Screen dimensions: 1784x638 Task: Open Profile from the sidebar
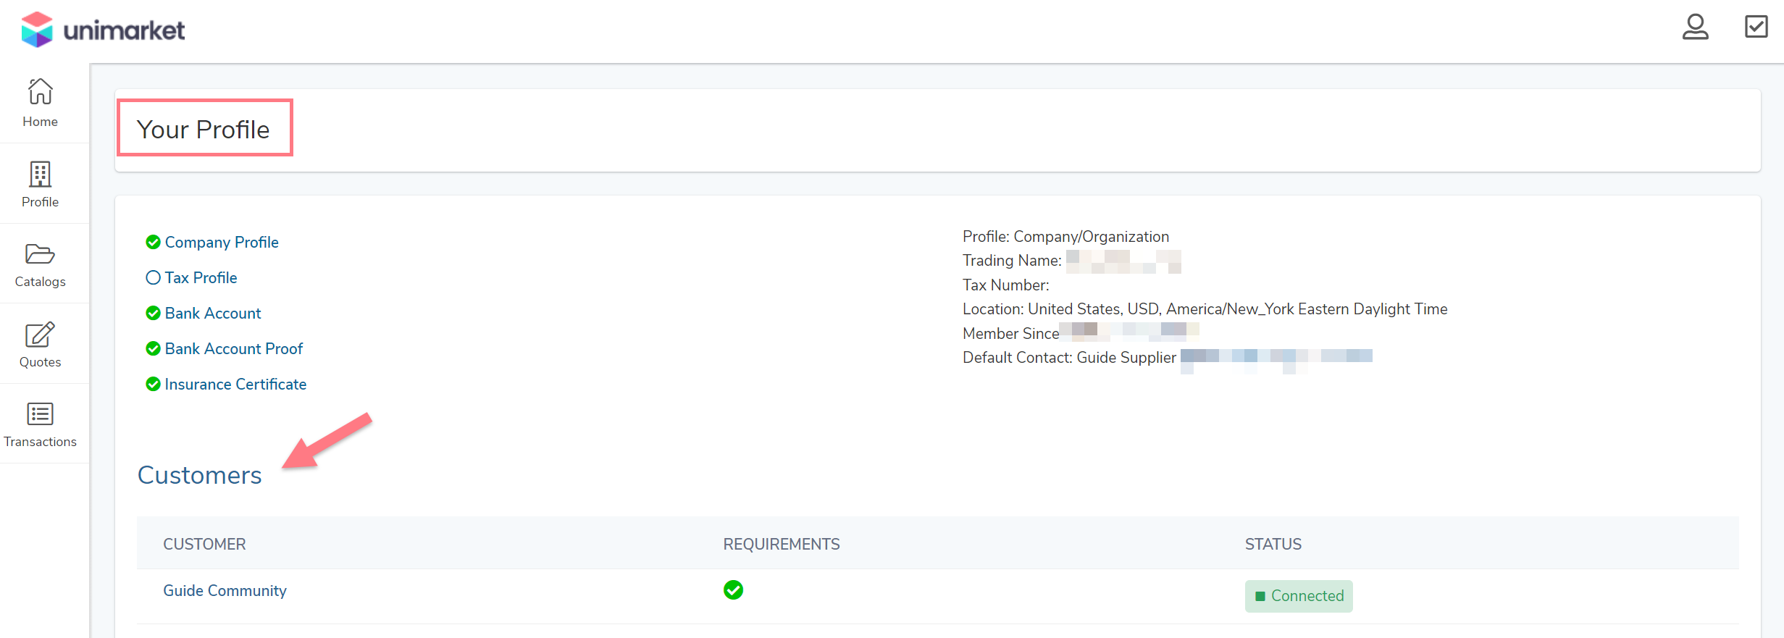40,184
